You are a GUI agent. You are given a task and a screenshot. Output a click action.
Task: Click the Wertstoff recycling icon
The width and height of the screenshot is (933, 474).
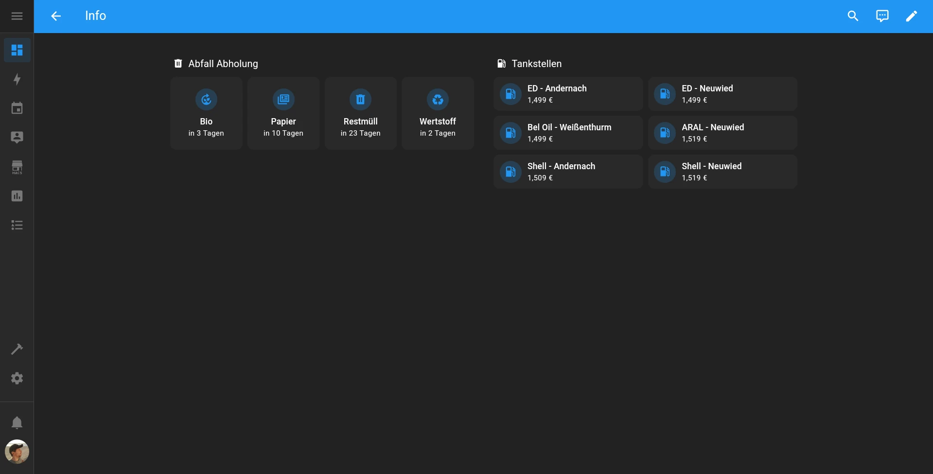[438, 100]
